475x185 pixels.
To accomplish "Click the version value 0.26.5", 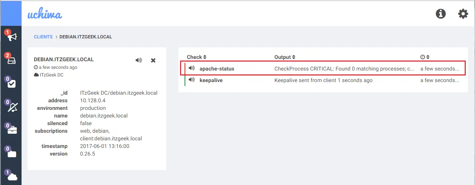I will pyautogui.click(x=88, y=154).
